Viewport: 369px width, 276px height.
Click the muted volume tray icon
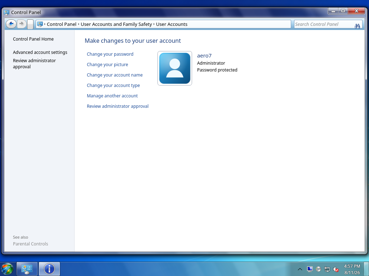(336, 270)
